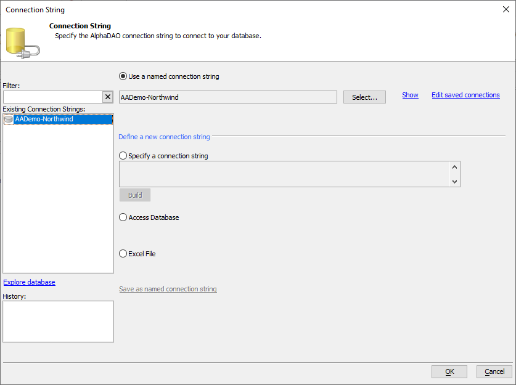Screen dimensions: 516x385
Task: Click the named connection string field
Action: [227, 97]
